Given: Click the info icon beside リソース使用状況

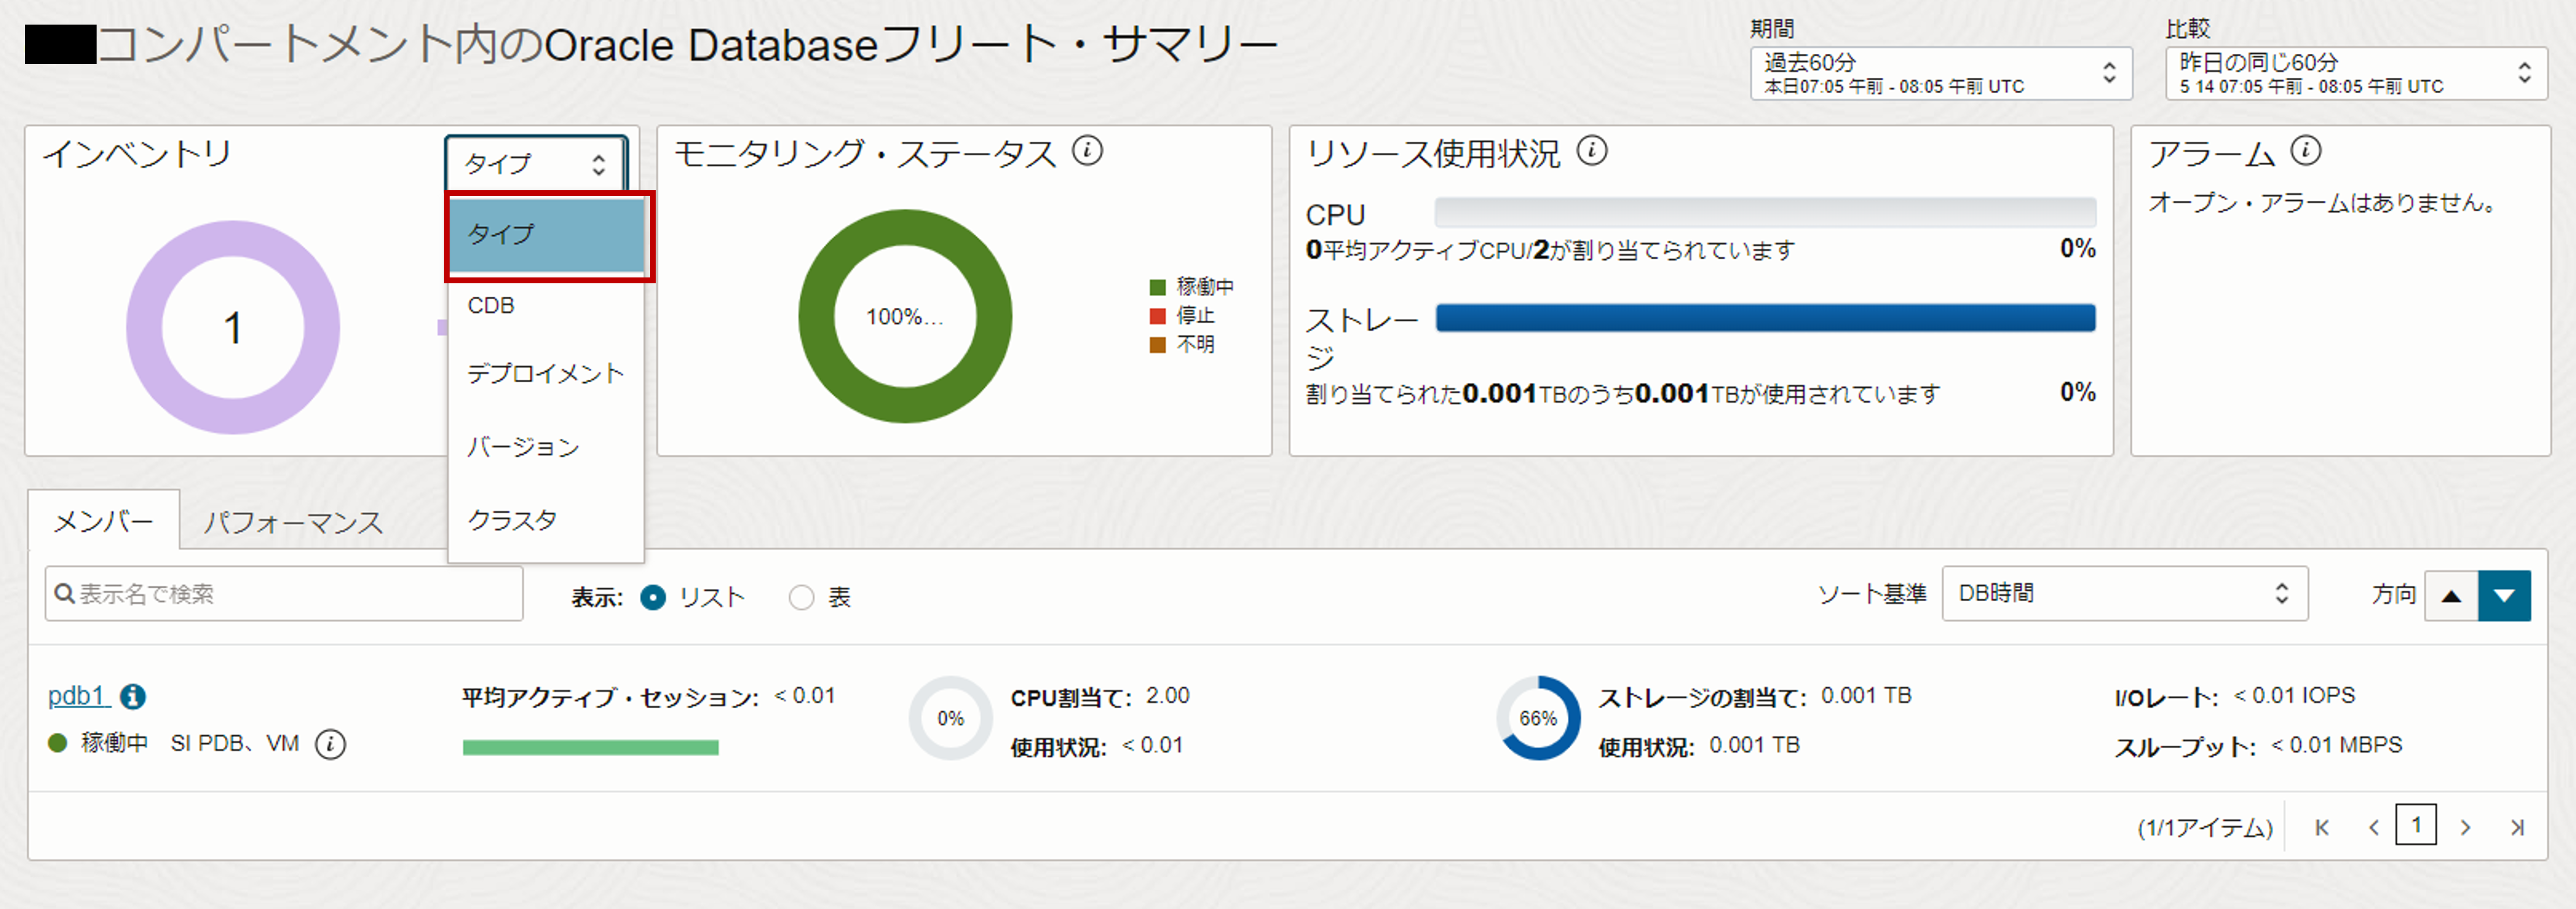Looking at the screenshot, I should tap(1592, 152).
